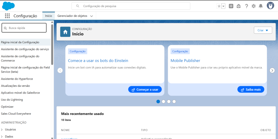Open Uso do Lightning
The height and width of the screenshot is (139, 278).
12,100
